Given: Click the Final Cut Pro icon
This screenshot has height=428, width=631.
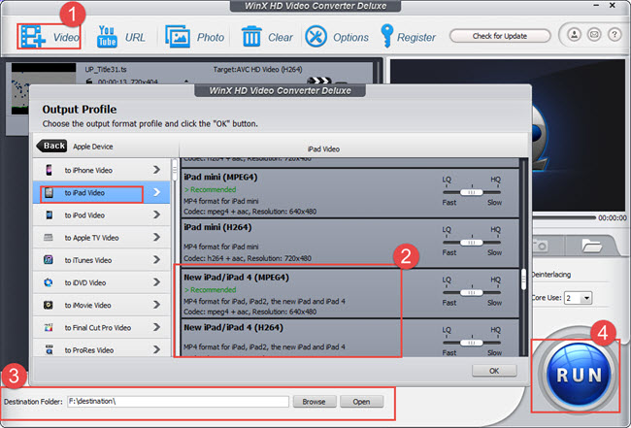Looking at the screenshot, I should coord(49,327).
